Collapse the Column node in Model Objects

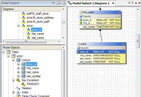coord(13,60)
